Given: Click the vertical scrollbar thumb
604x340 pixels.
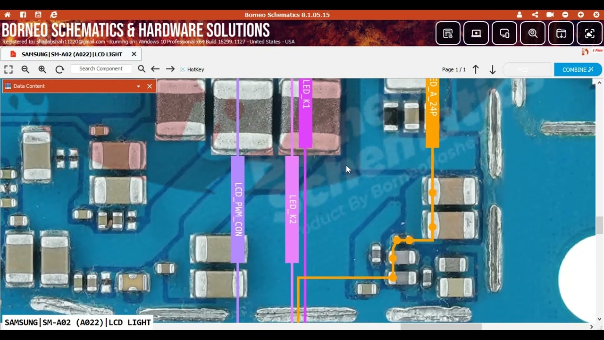Looking at the screenshot, I should click(599, 225).
